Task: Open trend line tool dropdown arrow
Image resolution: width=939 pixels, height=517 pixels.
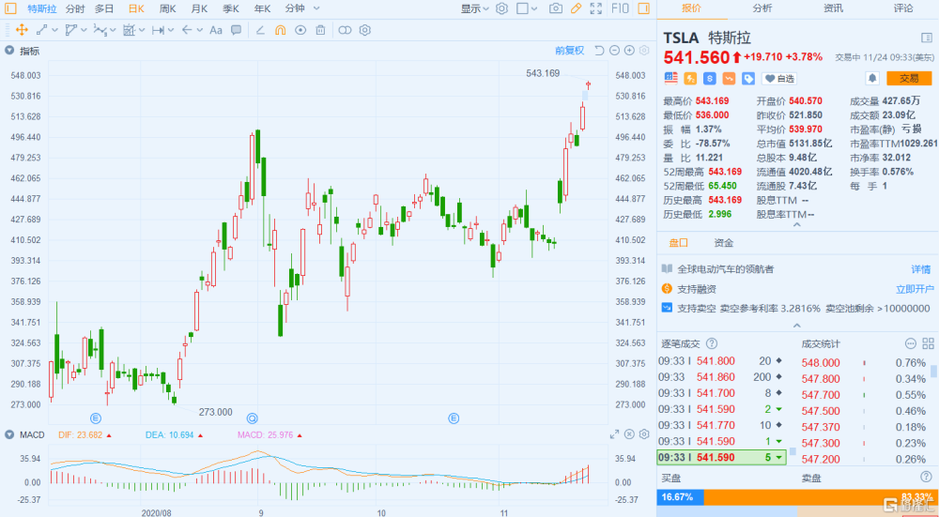Action: [55, 30]
